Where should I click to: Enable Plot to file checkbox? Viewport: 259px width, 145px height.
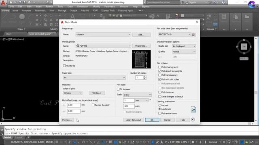64,66
